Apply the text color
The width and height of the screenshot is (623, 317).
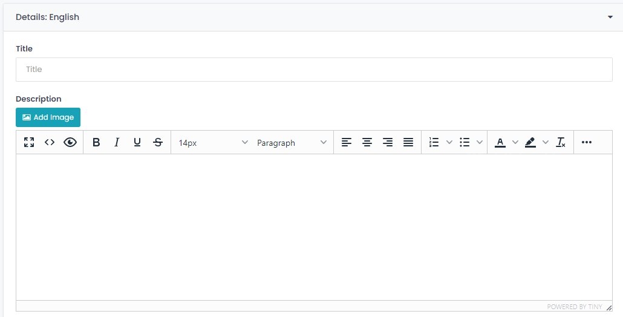(500, 142)
